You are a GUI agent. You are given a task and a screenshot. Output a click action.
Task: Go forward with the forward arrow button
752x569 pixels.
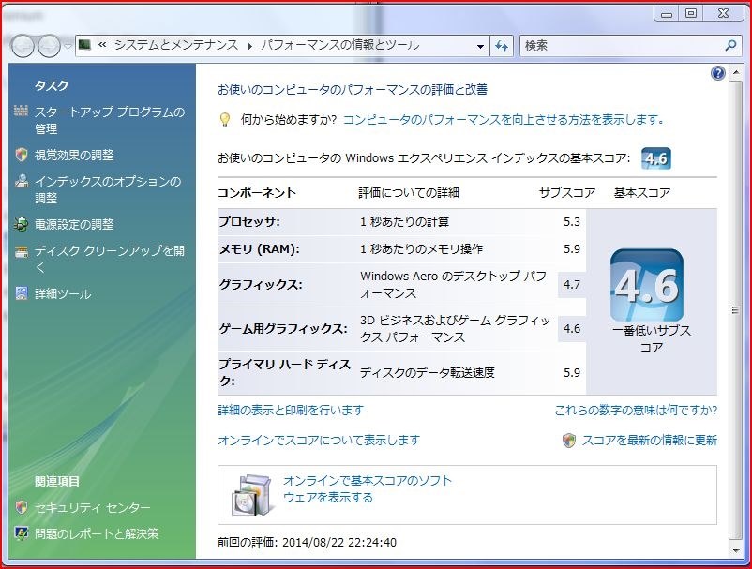tap(49, 46)
